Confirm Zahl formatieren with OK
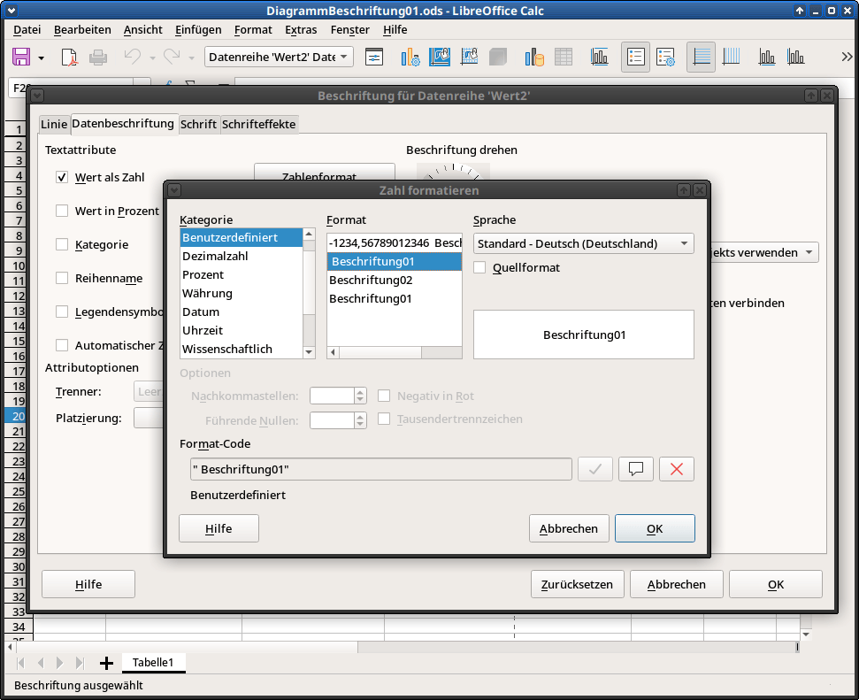The height and width of the screenshot is (700, 859). pos(655,528)
